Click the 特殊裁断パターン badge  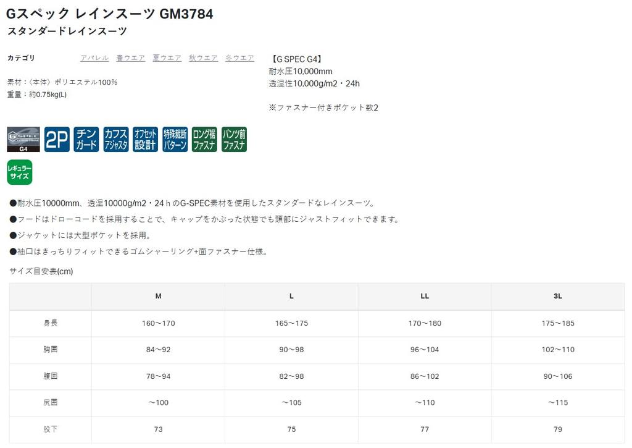point(175,138)
